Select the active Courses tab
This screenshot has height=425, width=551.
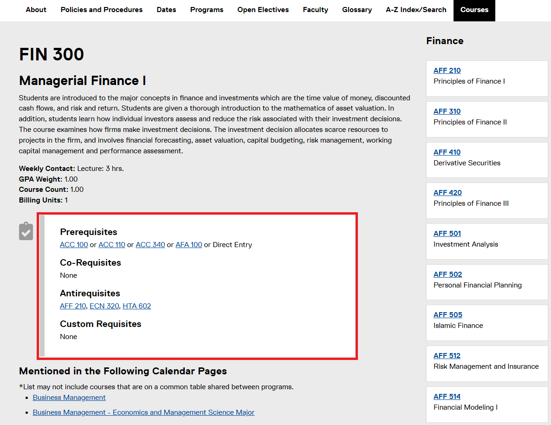(474, 10)
